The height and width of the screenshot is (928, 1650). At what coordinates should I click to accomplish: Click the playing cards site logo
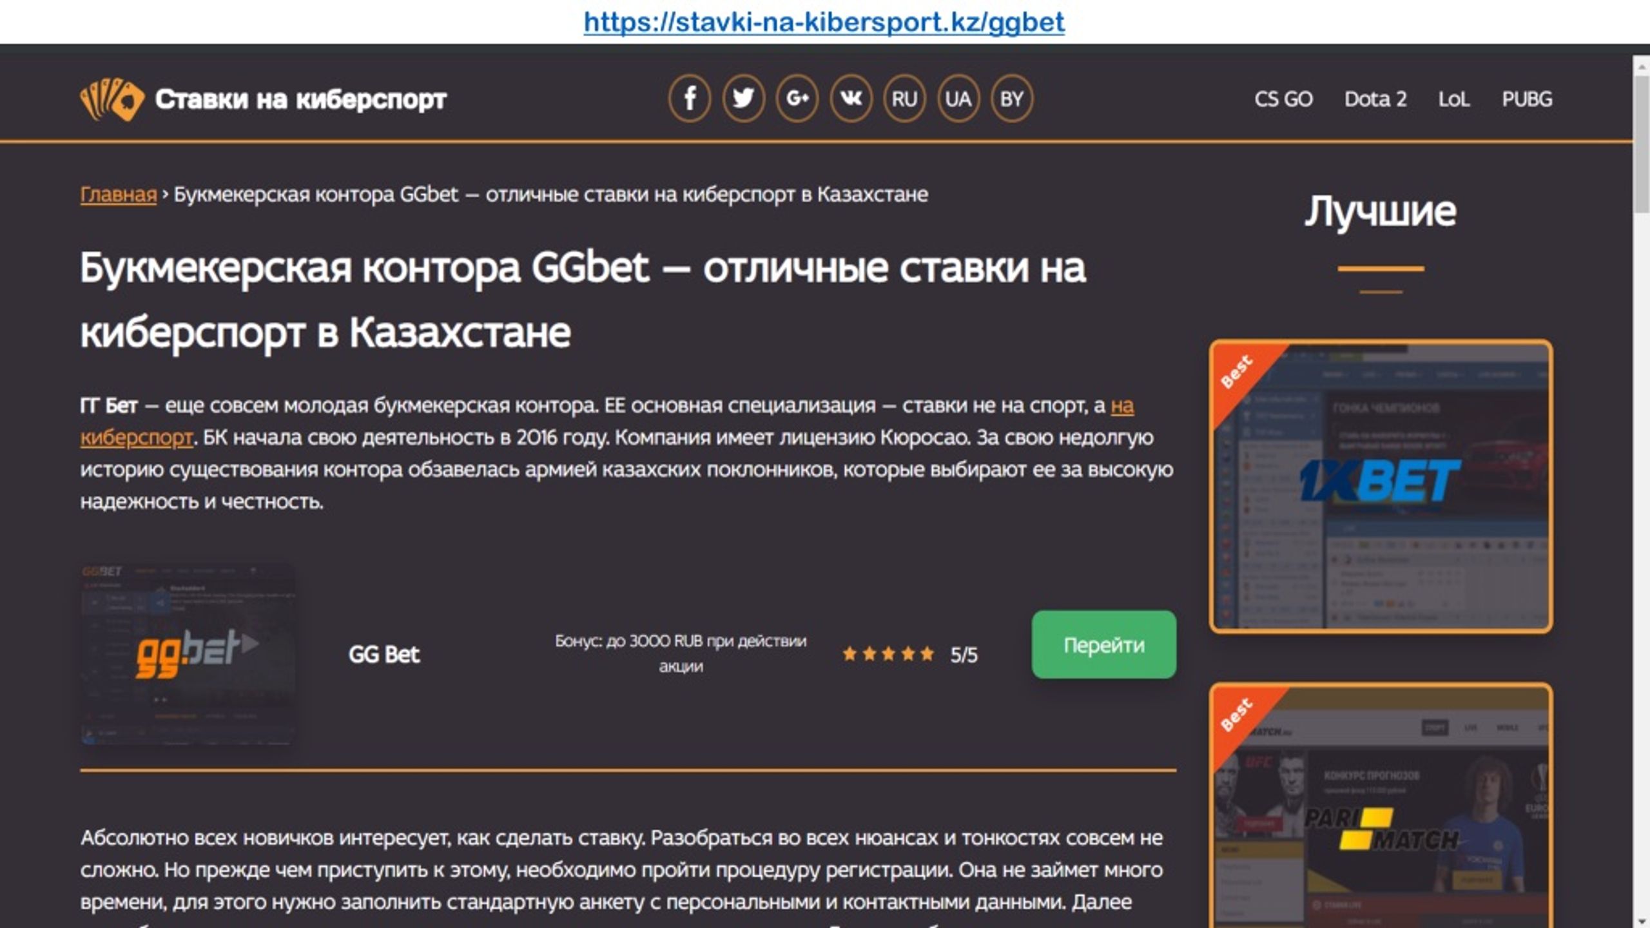[111, 99]
